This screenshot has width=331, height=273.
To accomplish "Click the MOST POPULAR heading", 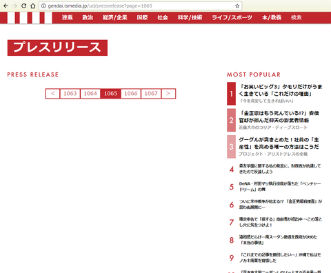I will coord(254,74).
